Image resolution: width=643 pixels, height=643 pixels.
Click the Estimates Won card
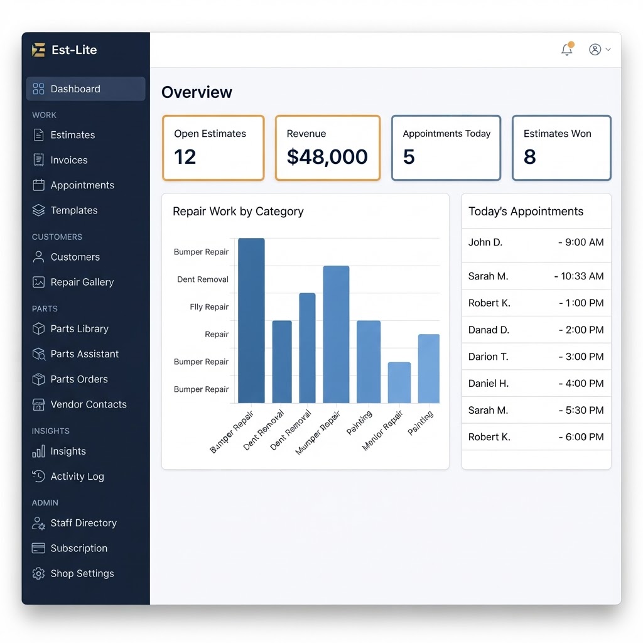pos(561,148)
